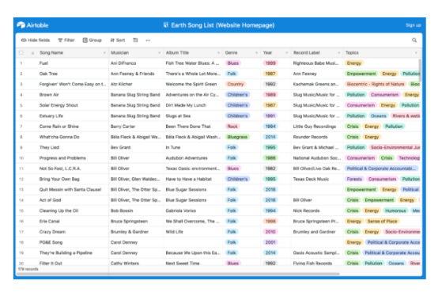The image size is (442, 292).
Task: Click musician Bev Grant
Action: [121, 147]
